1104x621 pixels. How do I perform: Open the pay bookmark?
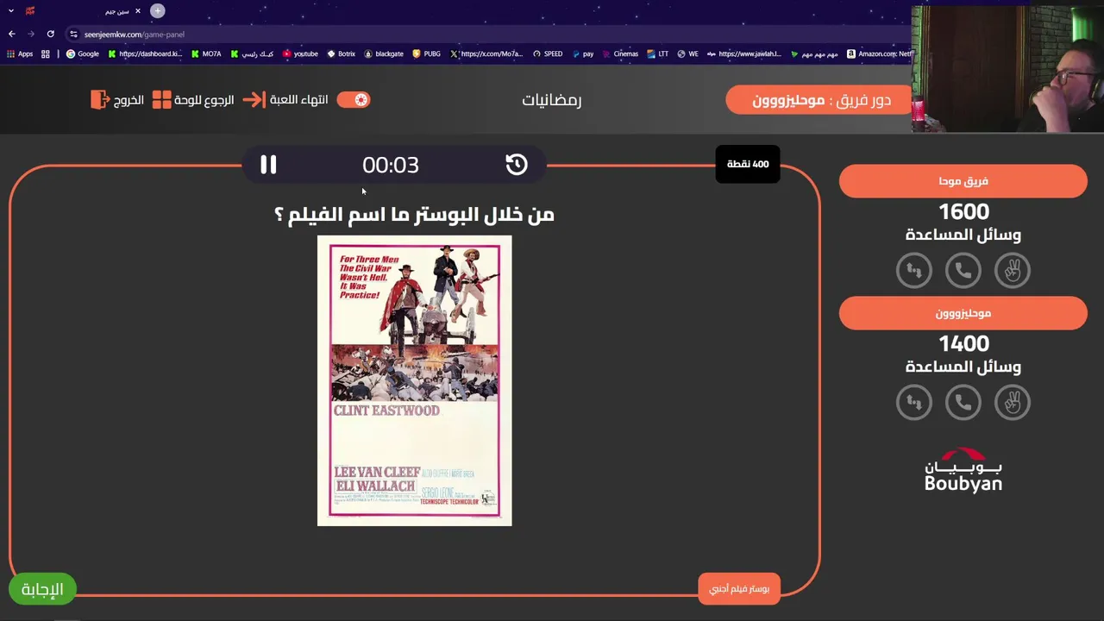583,53
